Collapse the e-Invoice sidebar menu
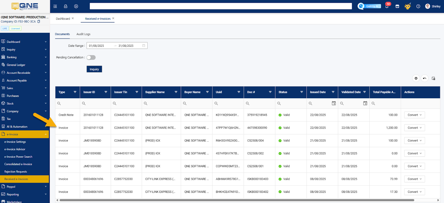 25,134
